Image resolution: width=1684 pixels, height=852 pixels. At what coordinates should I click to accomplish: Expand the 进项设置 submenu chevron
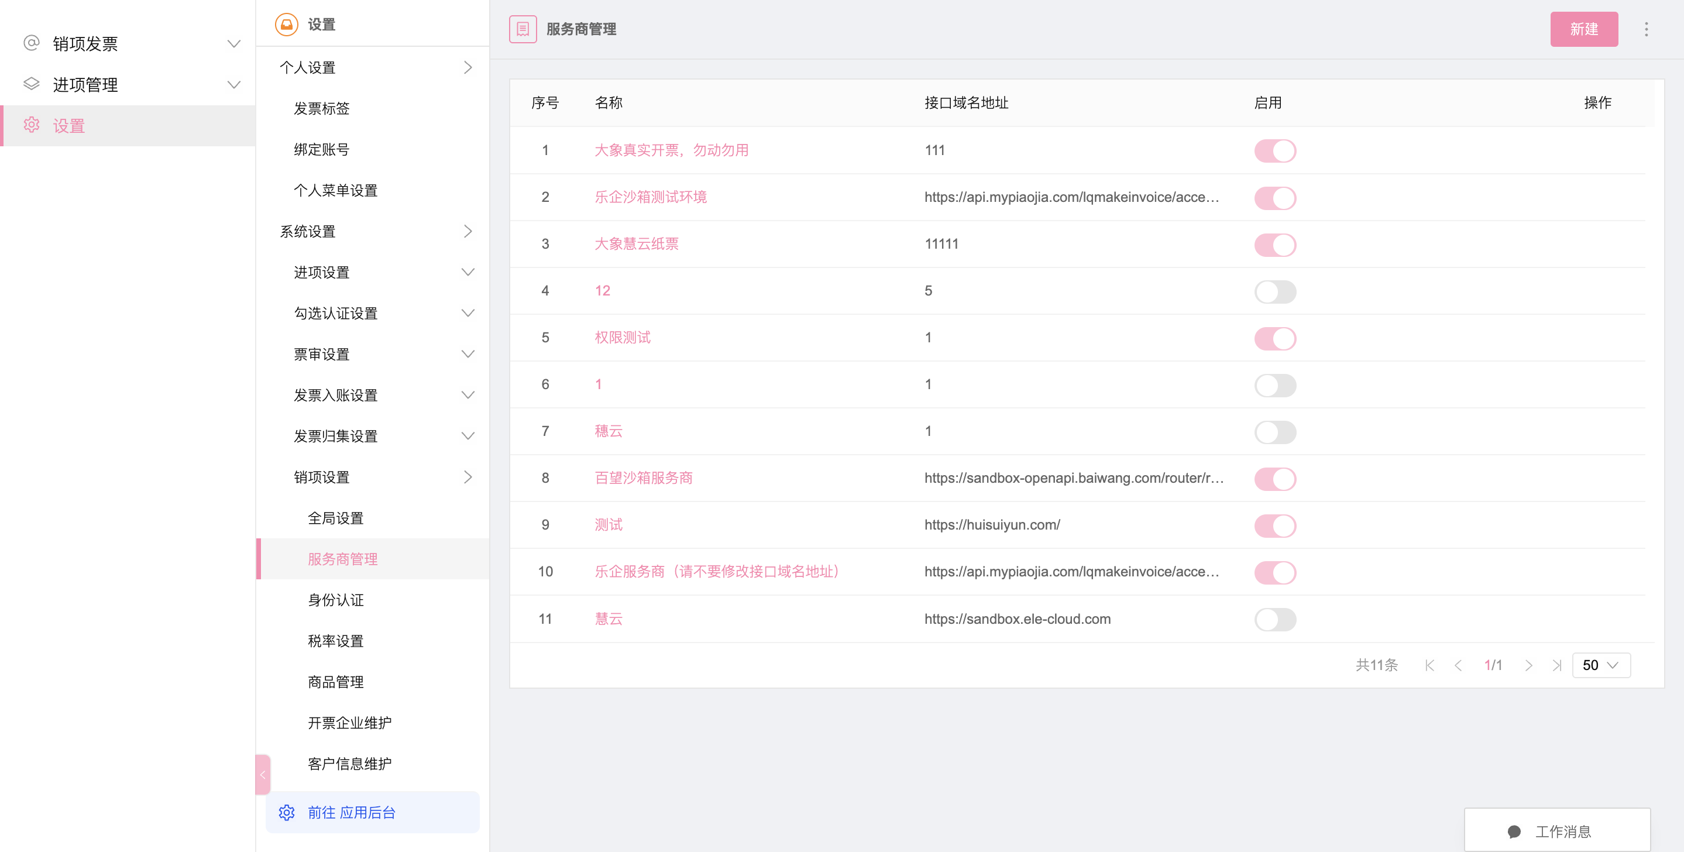[x=468, y=272]
